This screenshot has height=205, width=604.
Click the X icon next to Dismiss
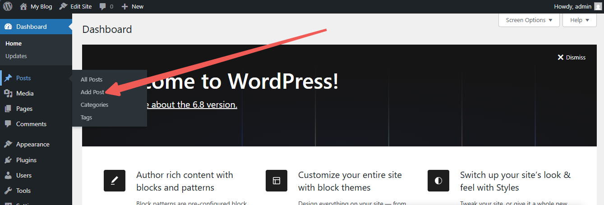click(x=561, y=57)
